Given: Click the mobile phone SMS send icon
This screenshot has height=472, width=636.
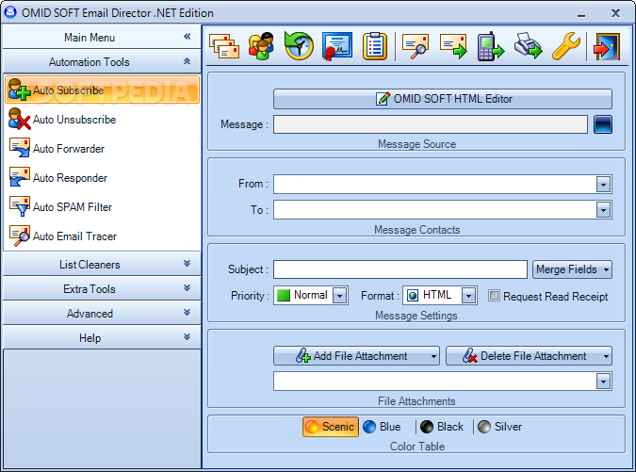Looking at the screenshot, I should (491, 46).
